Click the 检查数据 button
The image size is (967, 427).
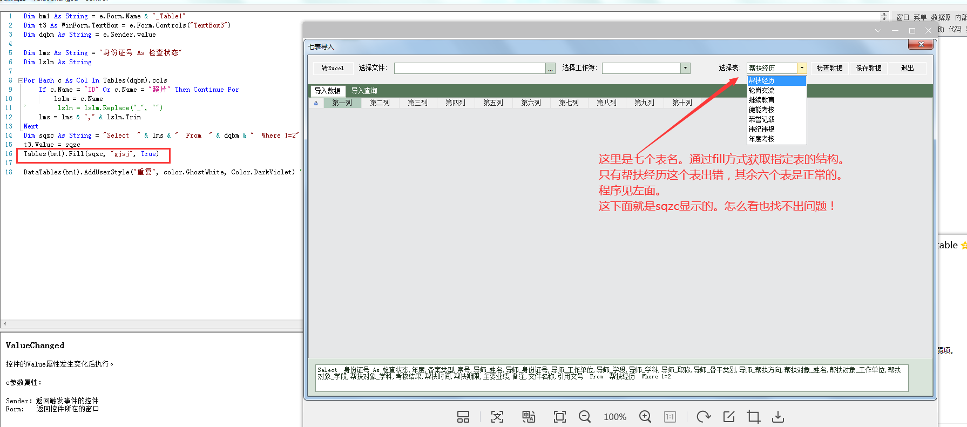829,68
